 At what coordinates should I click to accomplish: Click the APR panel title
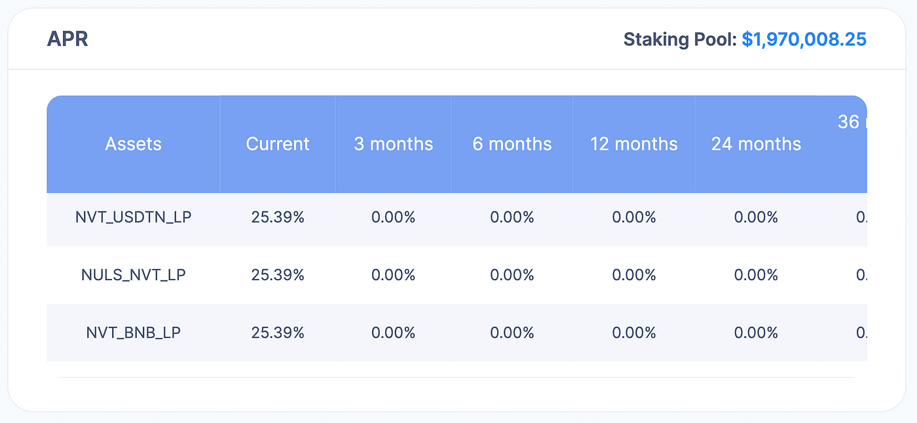pyautogui.click(x=67, y=39)
